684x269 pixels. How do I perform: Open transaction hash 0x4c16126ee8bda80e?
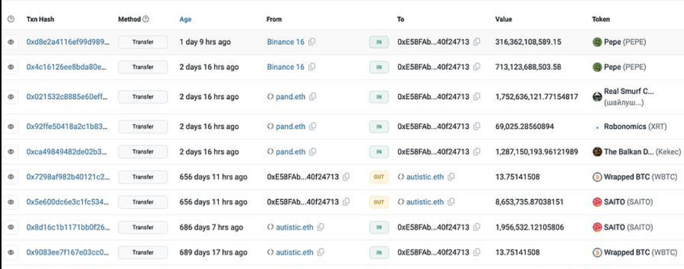[67, 67]
